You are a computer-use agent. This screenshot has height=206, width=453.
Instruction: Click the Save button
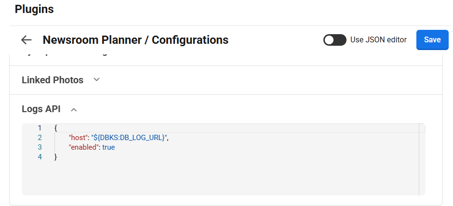click(x=432, y=40)
